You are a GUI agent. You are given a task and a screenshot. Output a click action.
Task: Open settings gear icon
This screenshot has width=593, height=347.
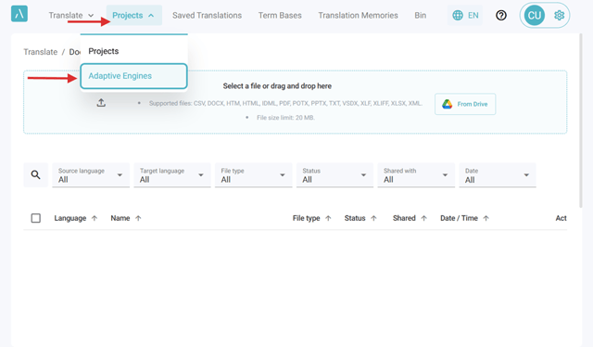pyautogui.click(x=559, y=15)
